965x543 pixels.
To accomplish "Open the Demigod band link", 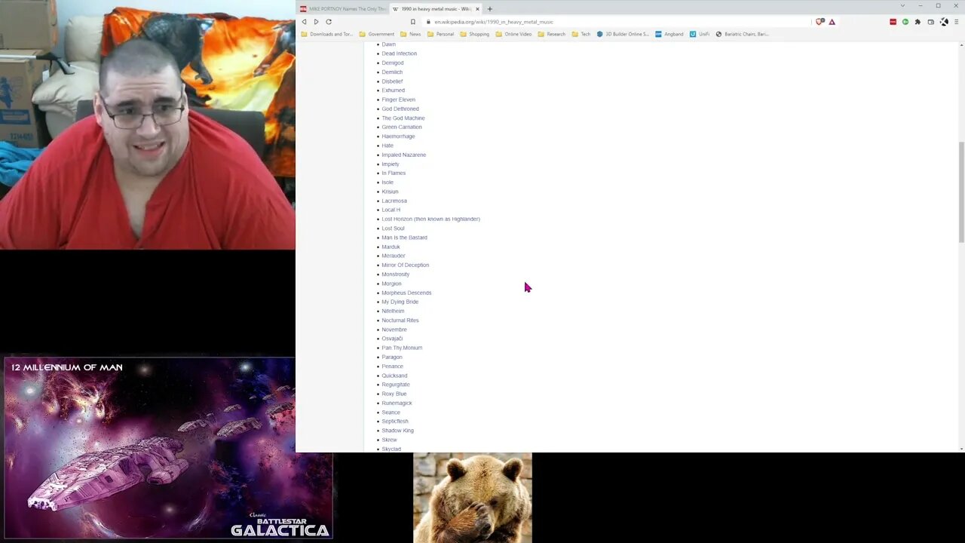I will pyautogui.click(x=393, y=63).
